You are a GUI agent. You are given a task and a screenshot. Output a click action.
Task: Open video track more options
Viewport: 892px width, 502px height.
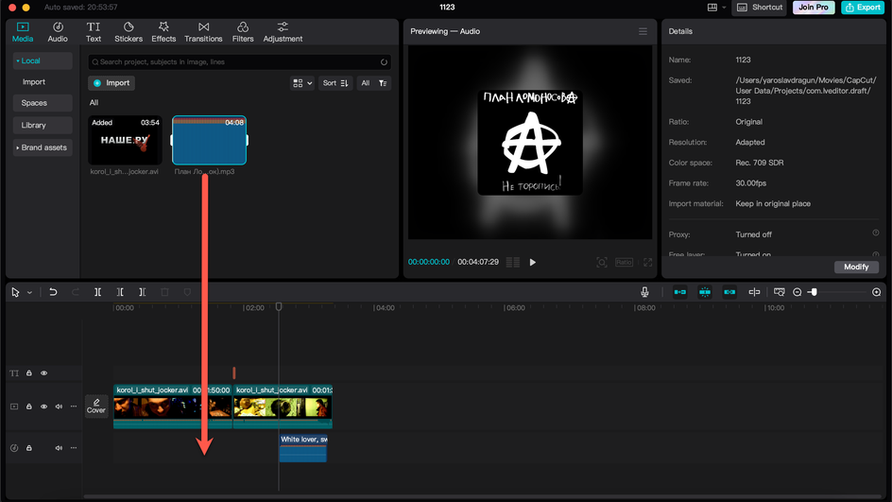point(74,407)
